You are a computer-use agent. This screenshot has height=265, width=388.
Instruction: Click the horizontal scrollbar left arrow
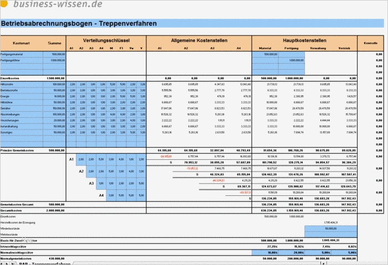coord(323,263)
